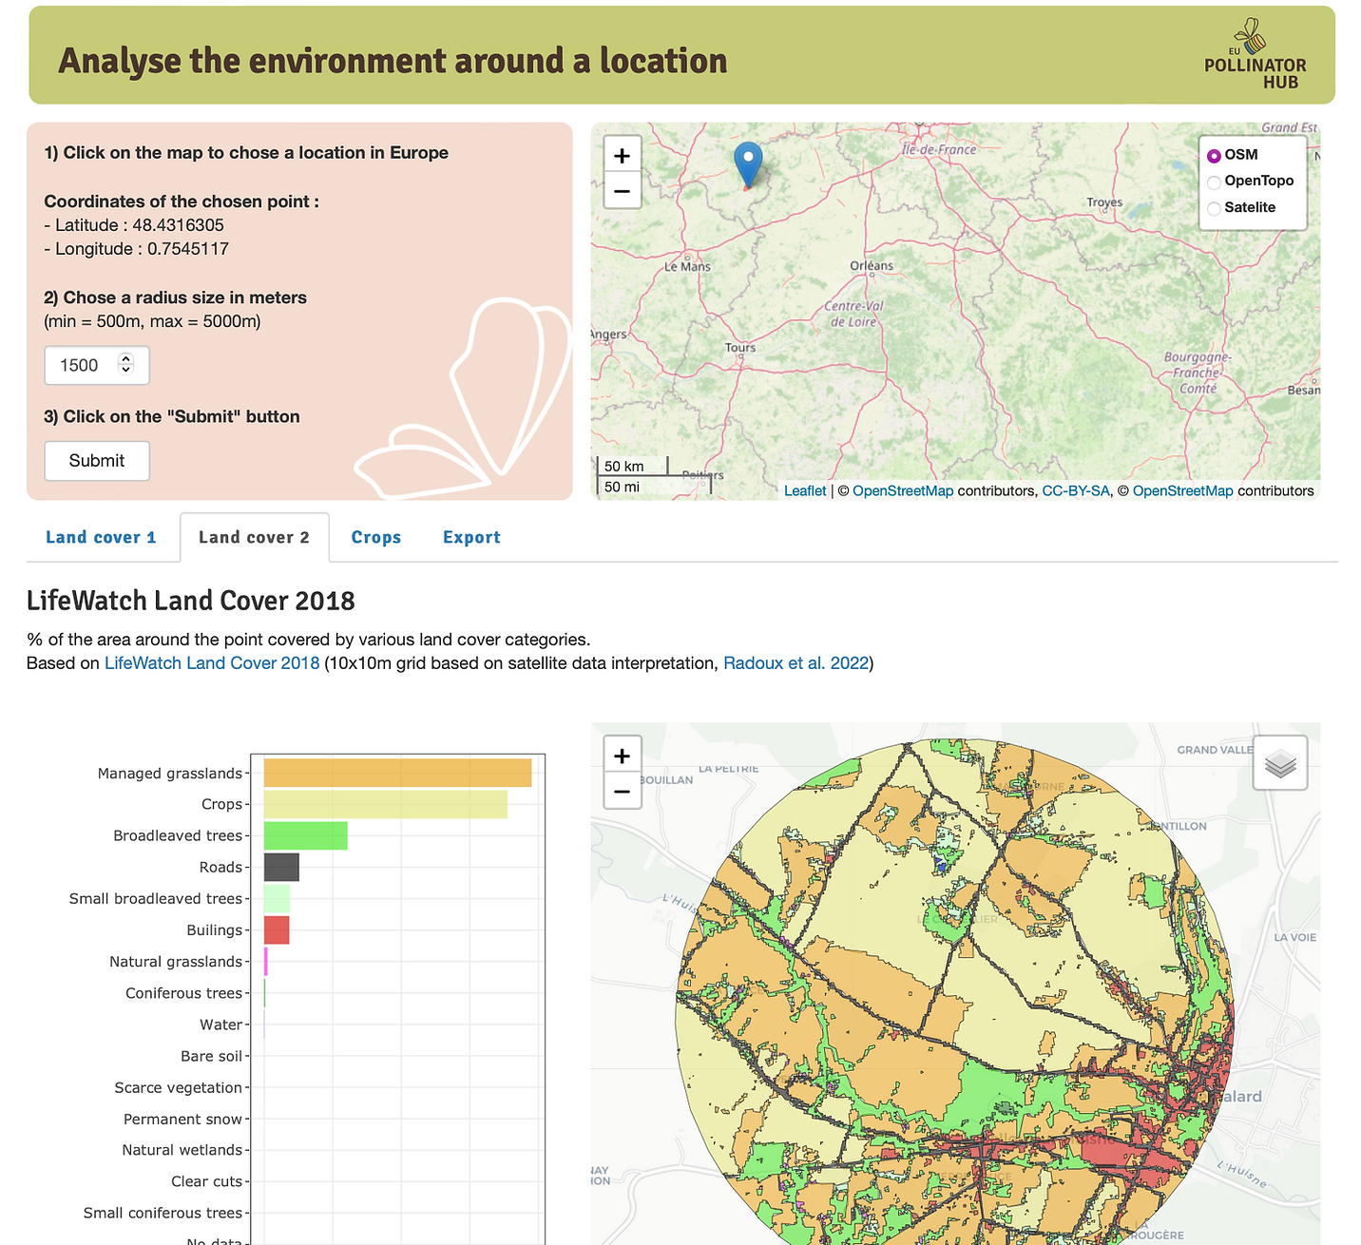Click the EU Pollinator Hub logo
This screenshot has width=1361, height=1245.
point(1255,55)
